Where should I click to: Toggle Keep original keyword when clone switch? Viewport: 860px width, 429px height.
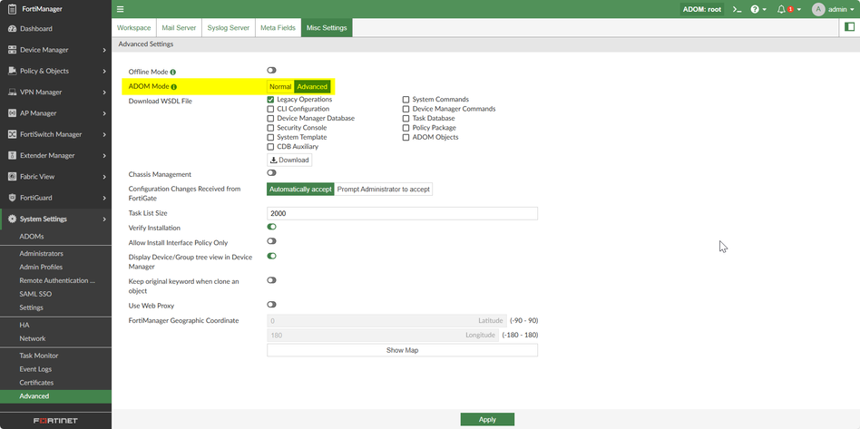[x=271, y=279]
